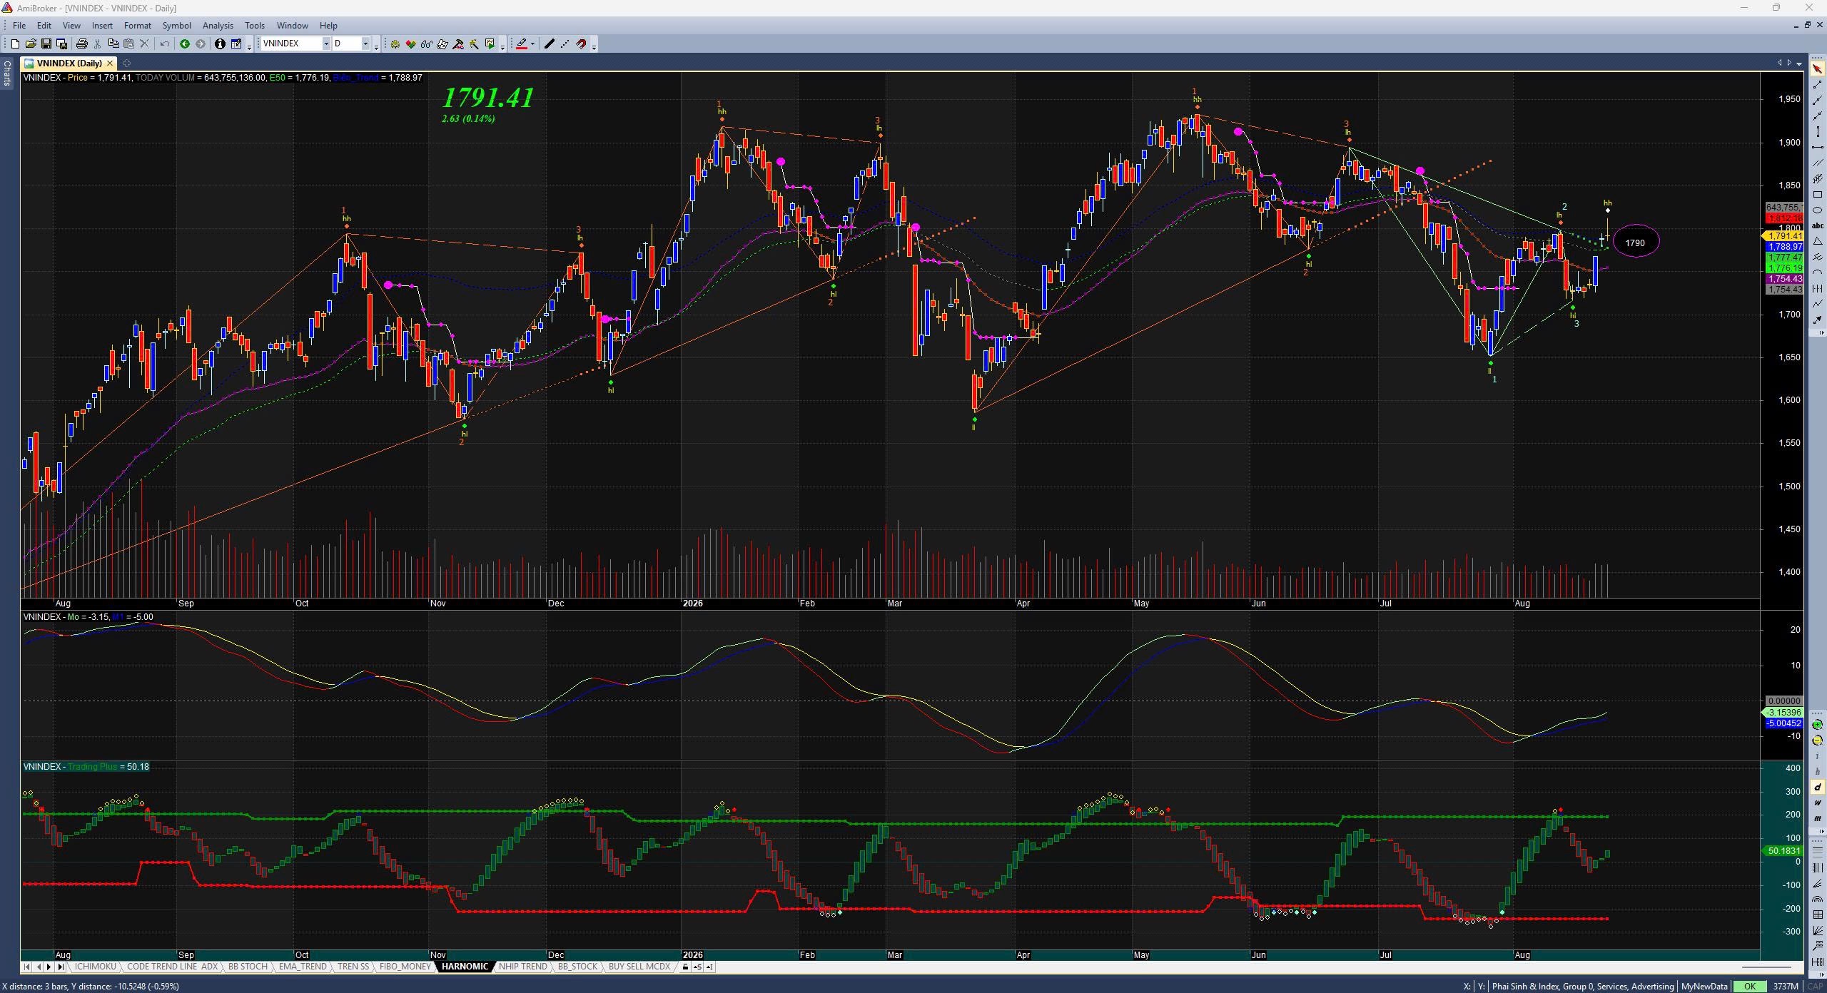Select the Zig-zag line tool
Viewport: 1827px width, 993px height.
[x=1817, y=304]
